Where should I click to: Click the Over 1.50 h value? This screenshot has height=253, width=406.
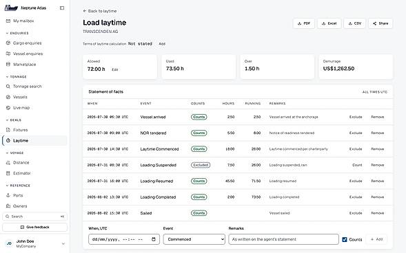pos(252,69)
